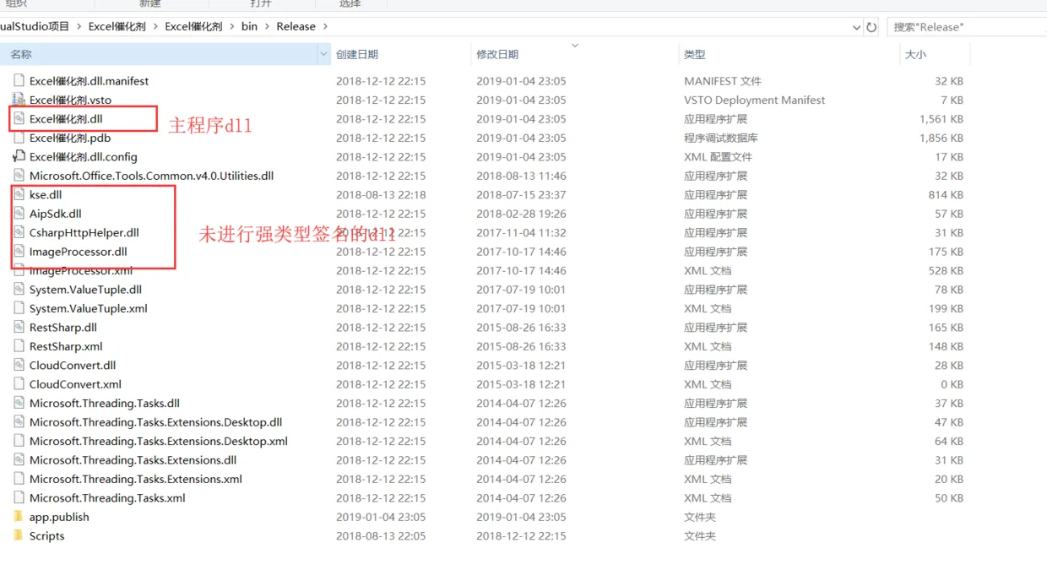The width and height of the screenshot is (1047, 570).
Task: Expand the chevron after bin in path
Action: tap(267, 26)
